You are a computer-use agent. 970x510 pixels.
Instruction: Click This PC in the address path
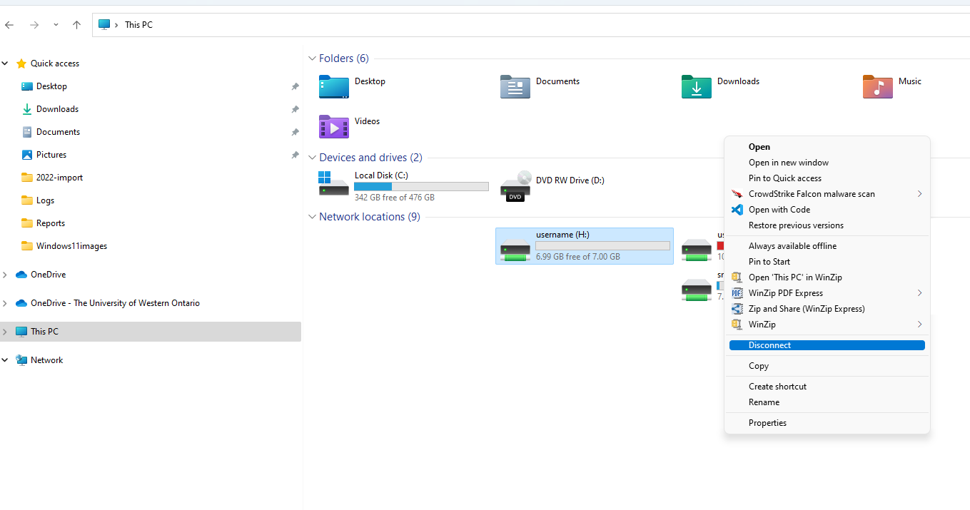point(138,25)
